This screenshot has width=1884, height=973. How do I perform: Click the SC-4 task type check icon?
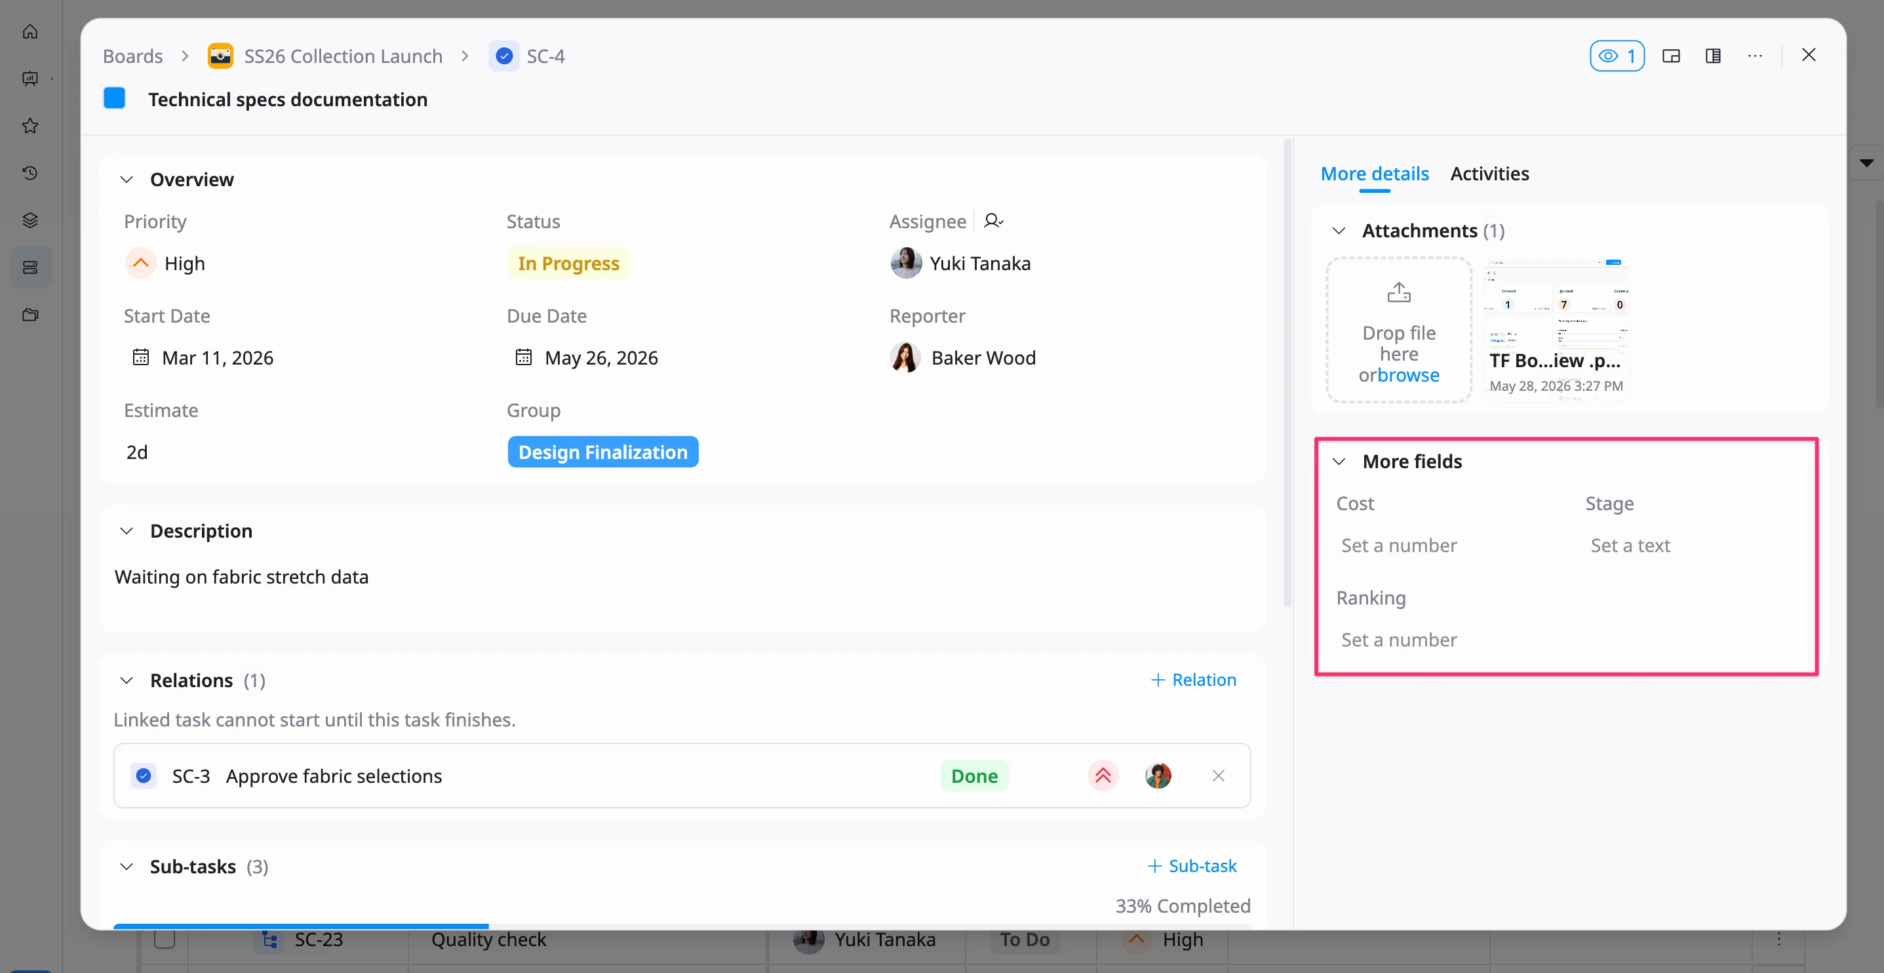pos(504,56)
